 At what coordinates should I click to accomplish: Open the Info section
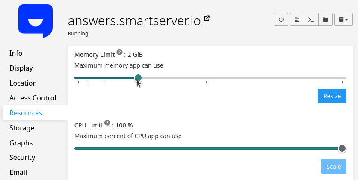16,53
